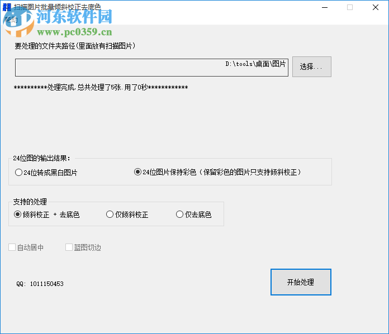This screenshot has width=389, height=334.
Task: Click the app icon in title bar
Action: point(7,7)
